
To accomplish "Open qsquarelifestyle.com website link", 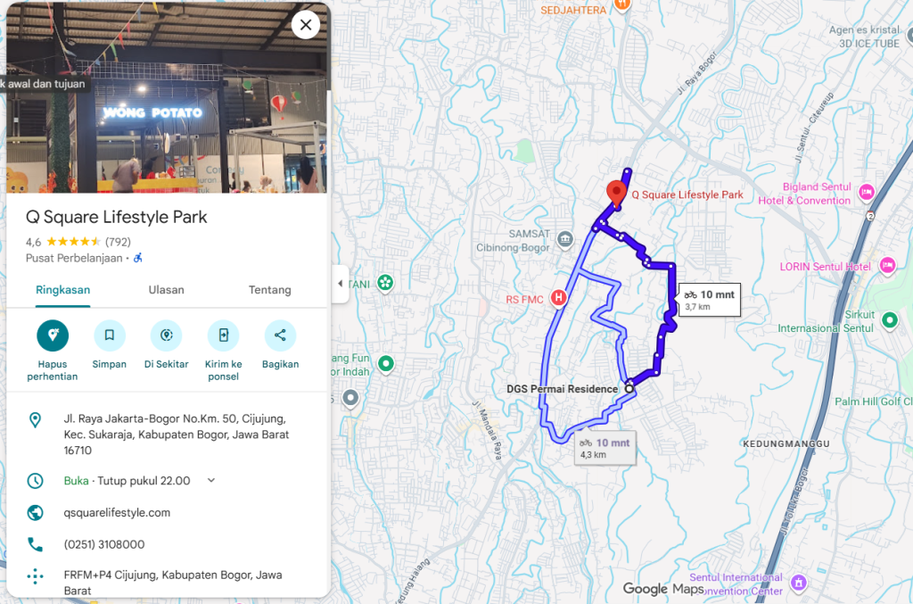I will click(x=117, y=513).
